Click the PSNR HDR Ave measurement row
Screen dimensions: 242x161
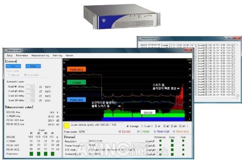[x=33, y=120]
